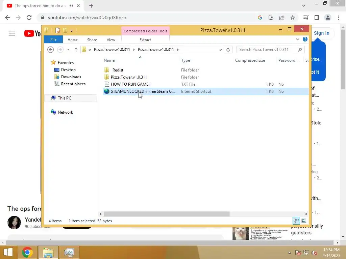The height and width of the screenshot is (259, 346).
Task: Open the Home ribbon tab
Action: [x=73, y=40]
